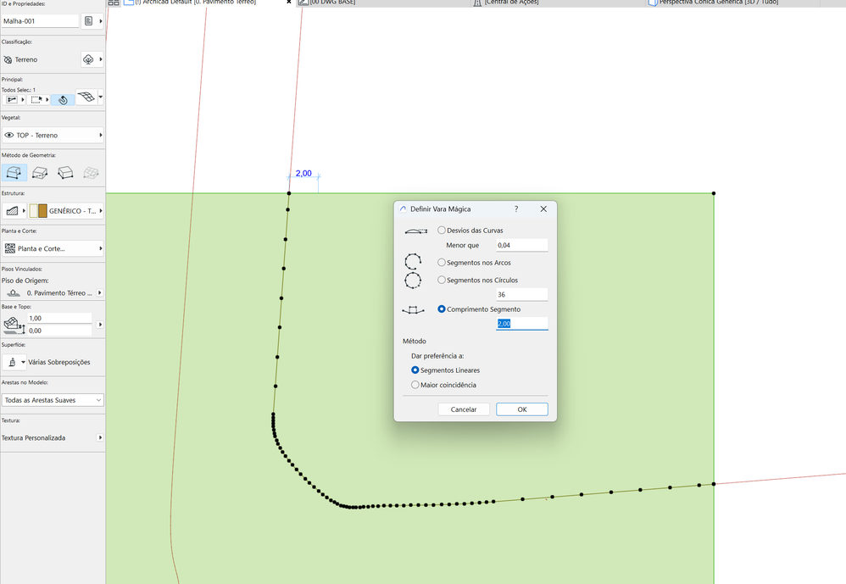
Task: Toggle the eye icon of TOP - Terreno layer
Action: 9,136
